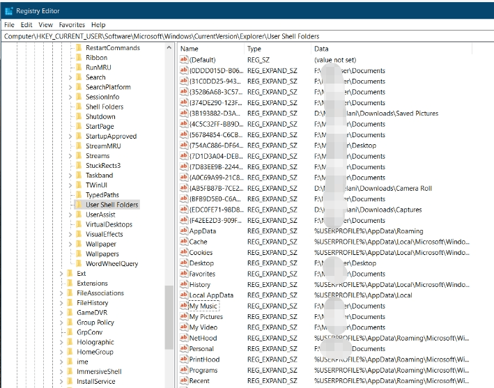494x388 pixels.
Task: Open the Edit menu
Action: pyautogui.click(x=26, y=24)
